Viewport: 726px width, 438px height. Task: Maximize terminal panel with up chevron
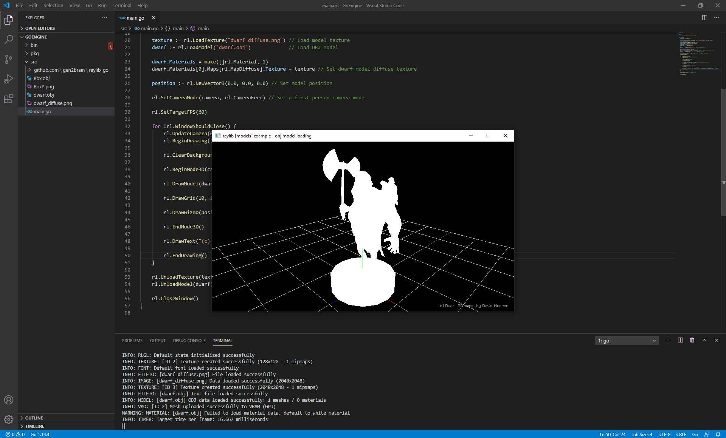tap(704, 340)
